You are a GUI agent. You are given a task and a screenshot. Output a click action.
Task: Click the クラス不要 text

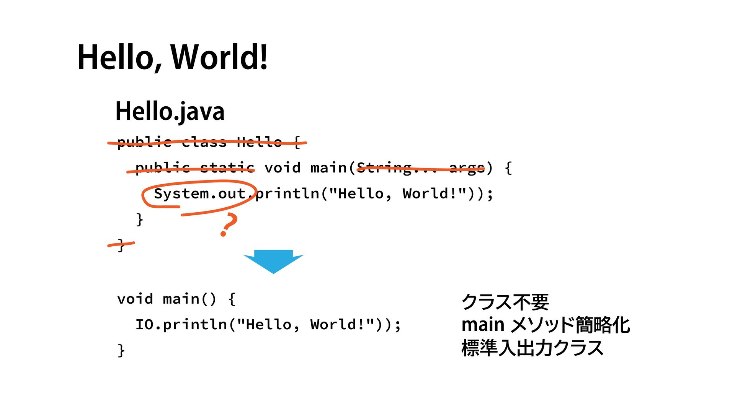tap(505, 302)
